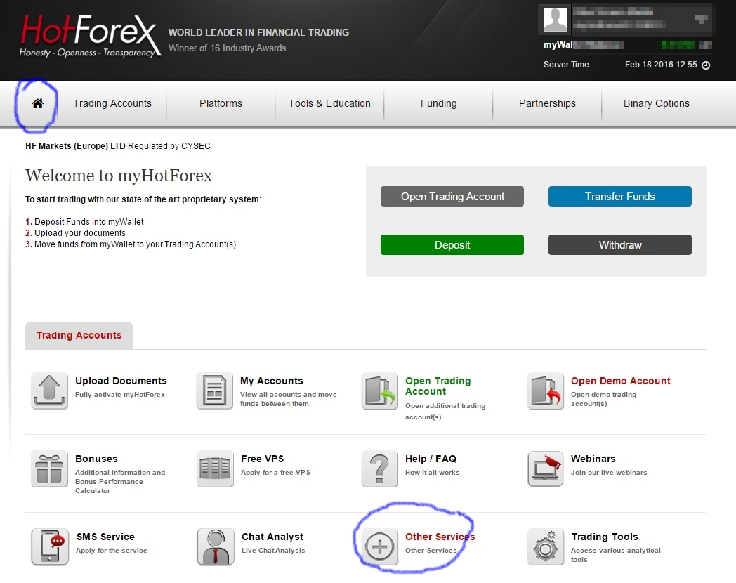The image size is (736, 583).
Task: Click the Other Services plus icon
Action: (x=380, y=547)
